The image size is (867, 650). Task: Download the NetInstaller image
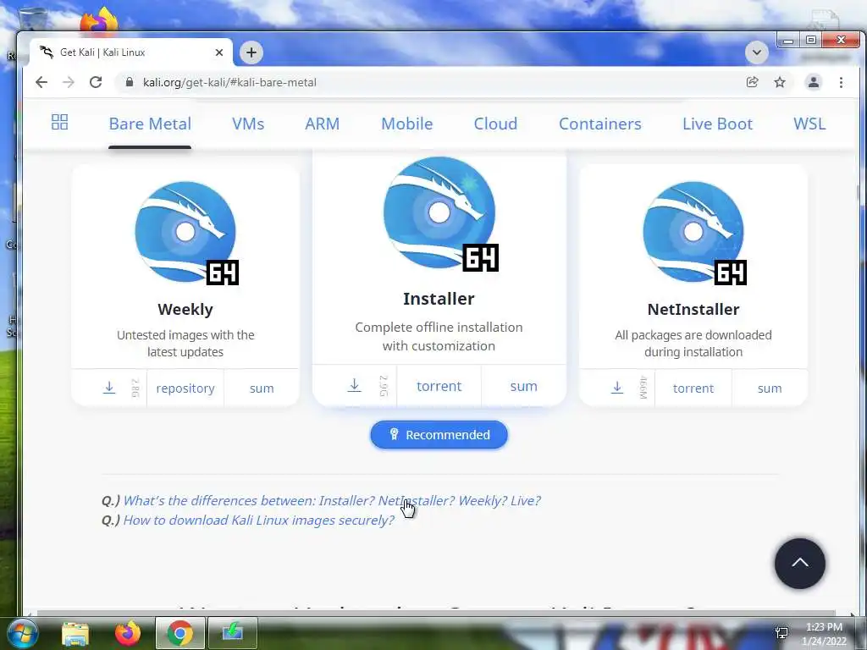coord(617,388)
